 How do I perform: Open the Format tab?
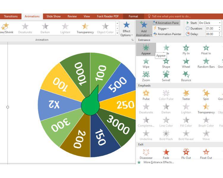coord(133,16)
